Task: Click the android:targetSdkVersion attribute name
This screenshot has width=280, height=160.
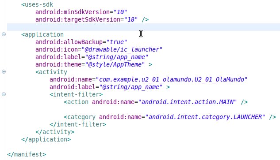Action: (x=78, y=19)
